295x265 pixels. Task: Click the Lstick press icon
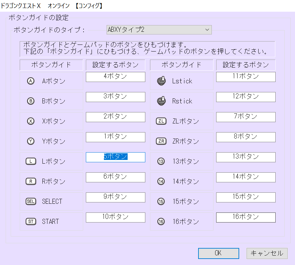click(161, 81)
